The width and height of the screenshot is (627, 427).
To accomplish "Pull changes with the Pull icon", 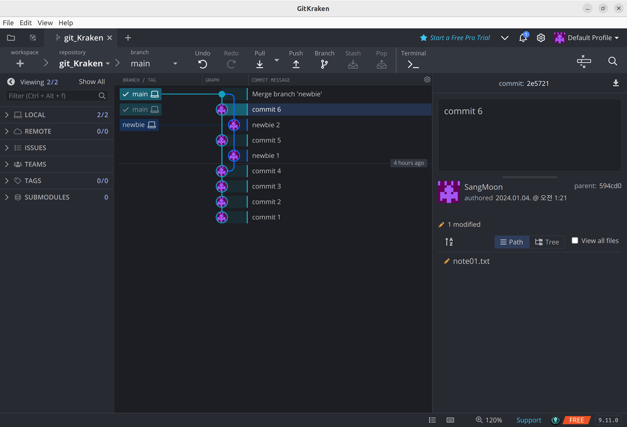I will tap(260, 64).
